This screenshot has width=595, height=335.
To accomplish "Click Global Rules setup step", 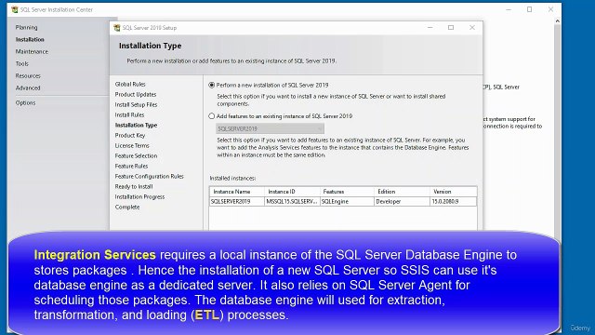I will pyautogui.click(x=130, y=85).
